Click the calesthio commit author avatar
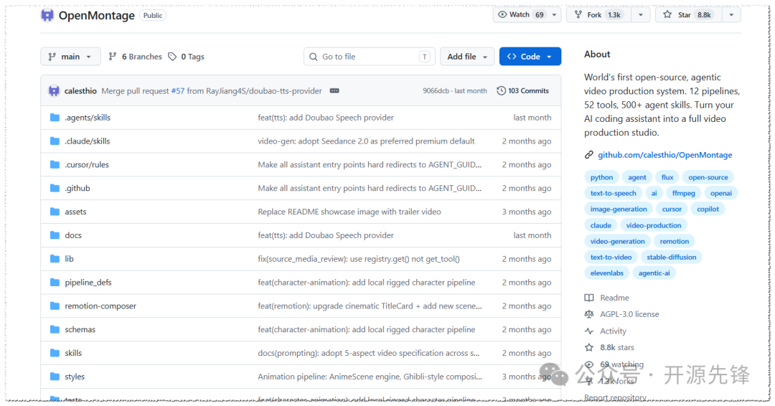This screenshot has width=775, height=406. 54,91
